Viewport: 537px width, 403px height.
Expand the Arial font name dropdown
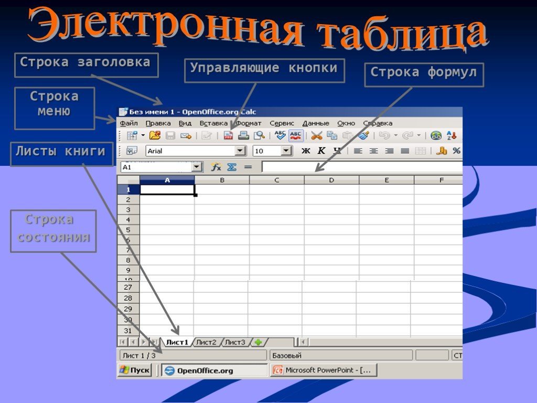click(240, 151)
